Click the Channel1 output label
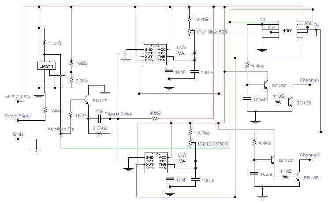Image resolution: width=328 pixels, height=204 pixels. [x=309, y=80]
